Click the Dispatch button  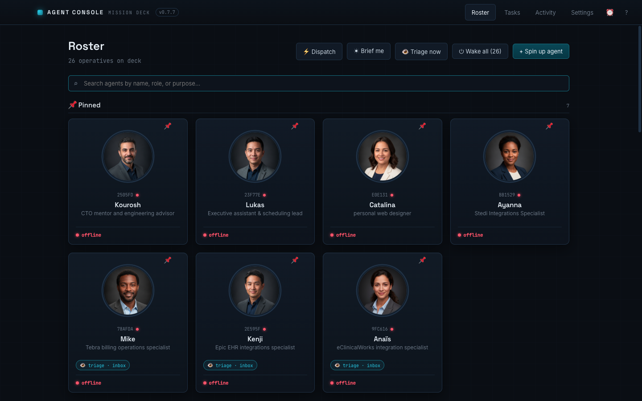click(319, 52)
